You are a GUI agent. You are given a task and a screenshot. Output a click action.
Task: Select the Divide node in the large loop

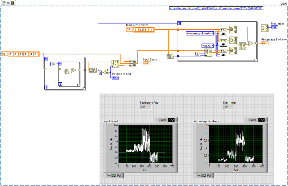[251, 43]
